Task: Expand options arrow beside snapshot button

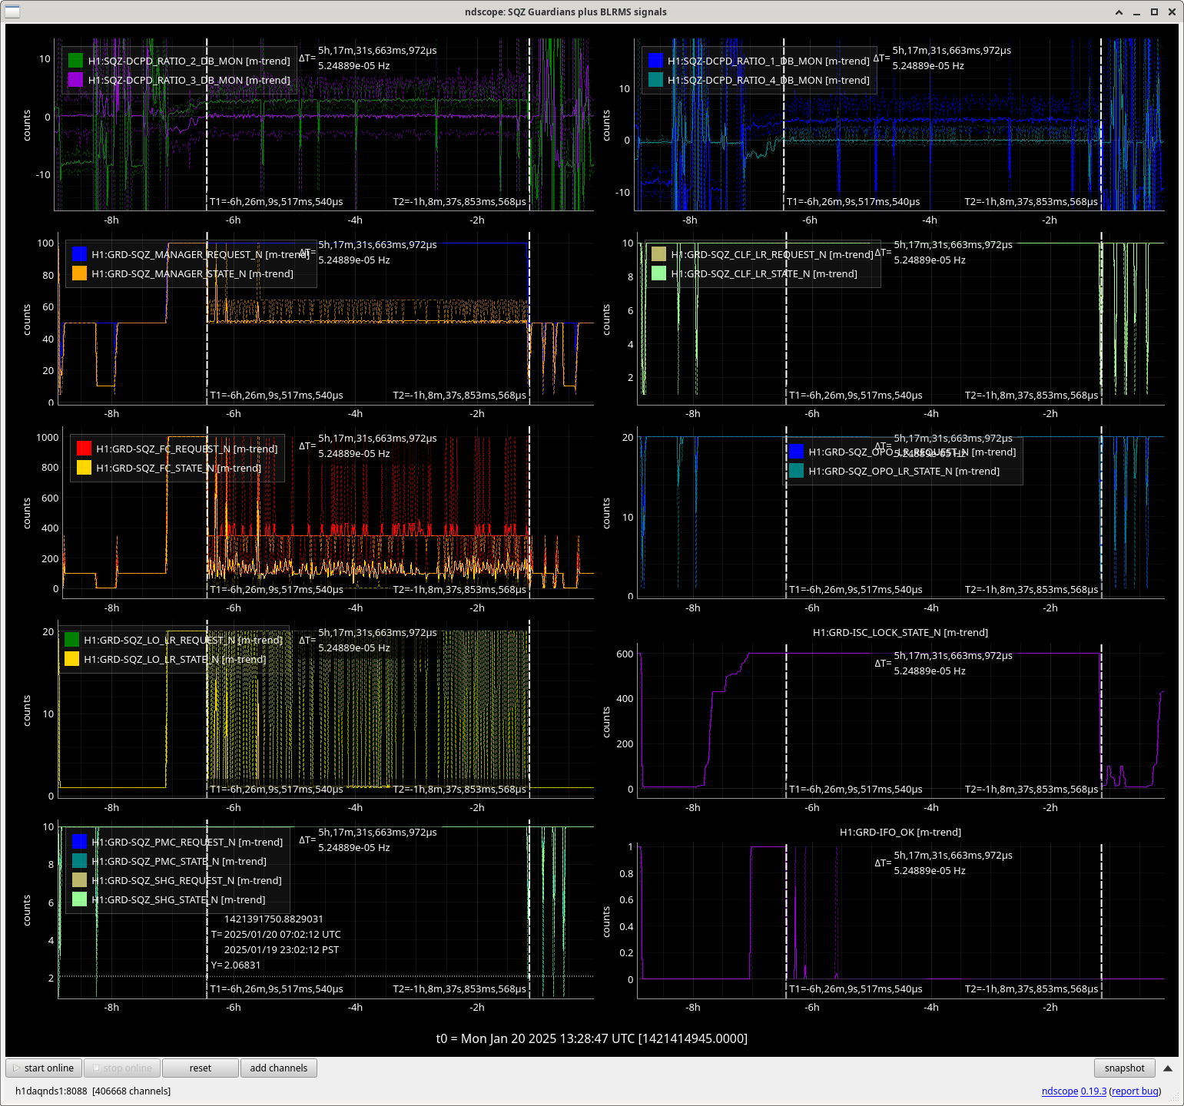Action: point(1167,1068)
